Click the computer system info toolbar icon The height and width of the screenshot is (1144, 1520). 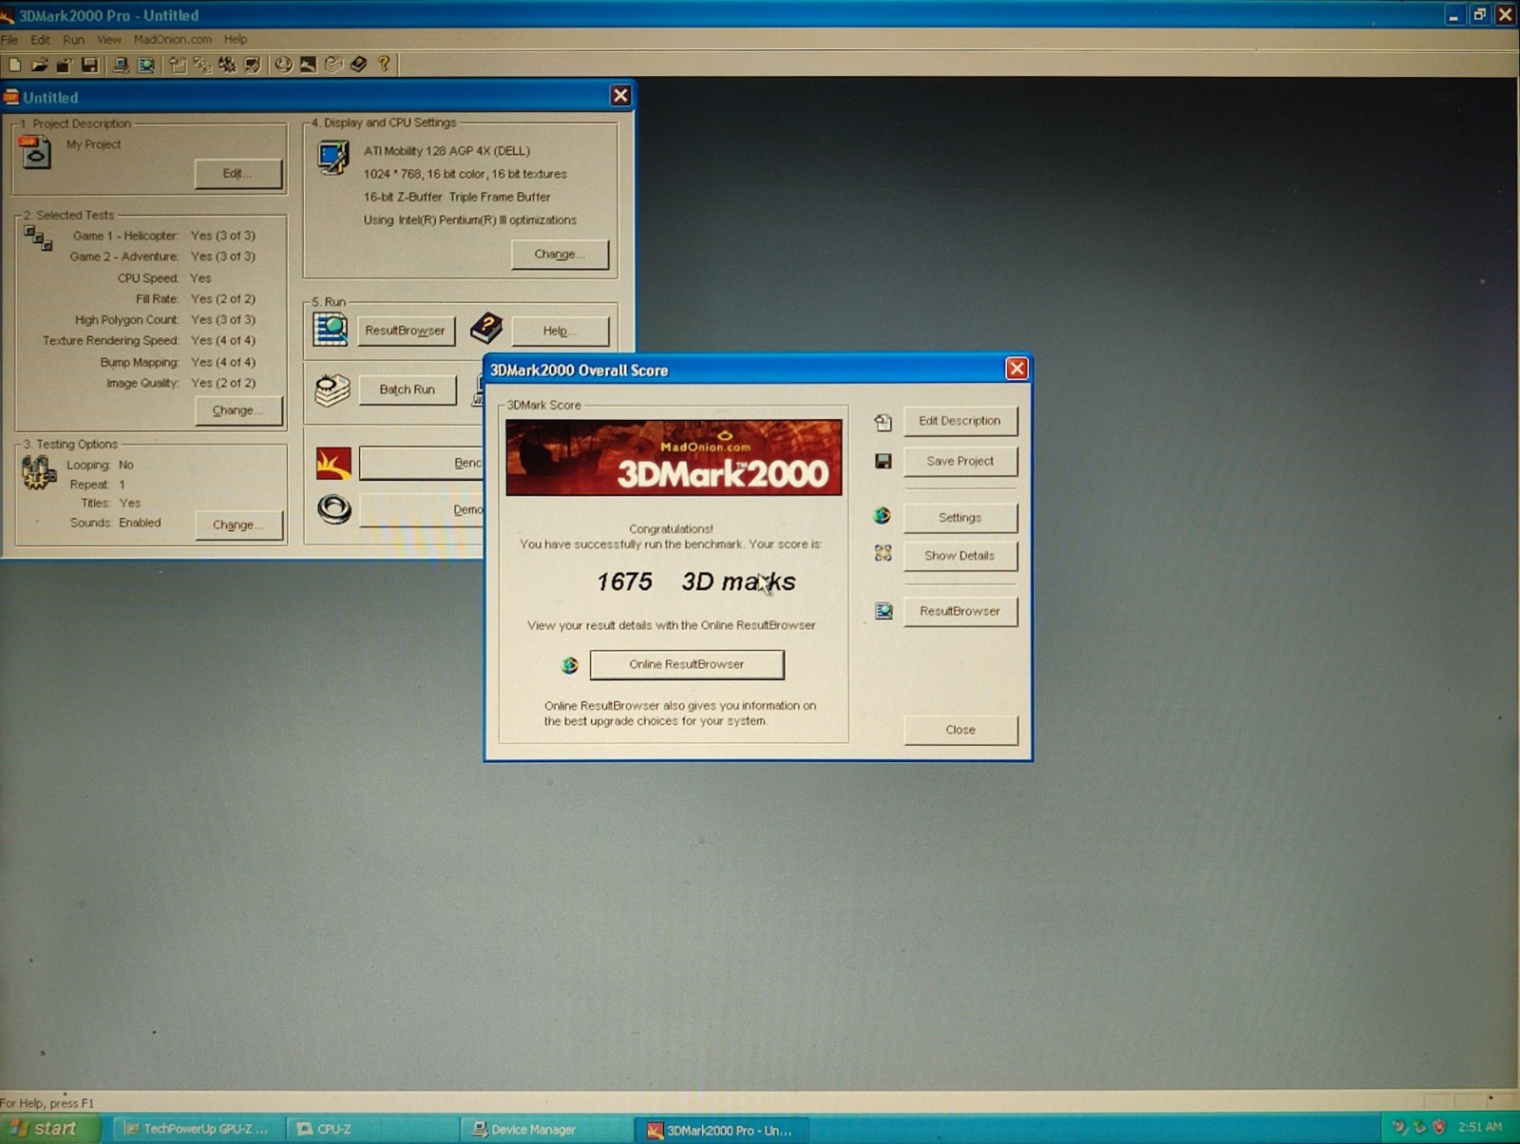coord(121,65)
